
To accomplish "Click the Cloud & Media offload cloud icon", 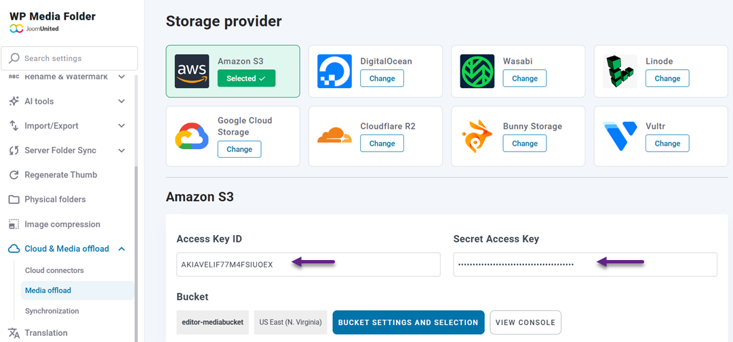I will (14, 249).
